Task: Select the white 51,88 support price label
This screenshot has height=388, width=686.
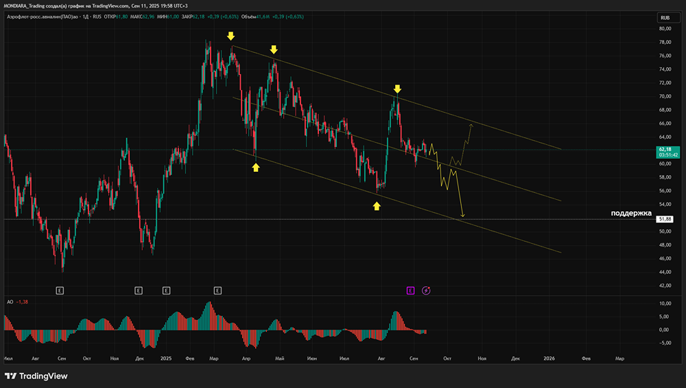Action: point(665,219)
